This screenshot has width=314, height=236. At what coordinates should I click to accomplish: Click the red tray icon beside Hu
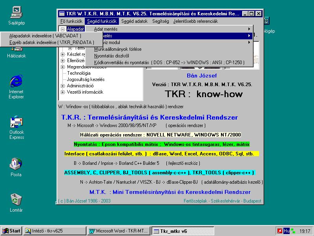point(279,231)
